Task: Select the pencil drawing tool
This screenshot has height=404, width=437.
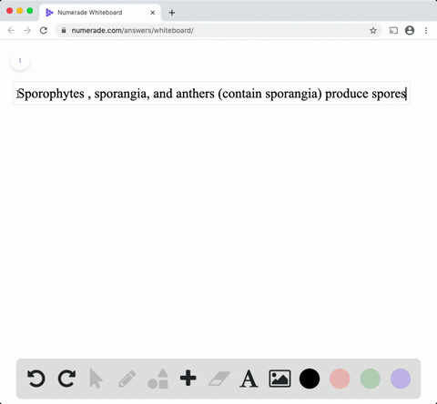Action: (x=127, y=379)
